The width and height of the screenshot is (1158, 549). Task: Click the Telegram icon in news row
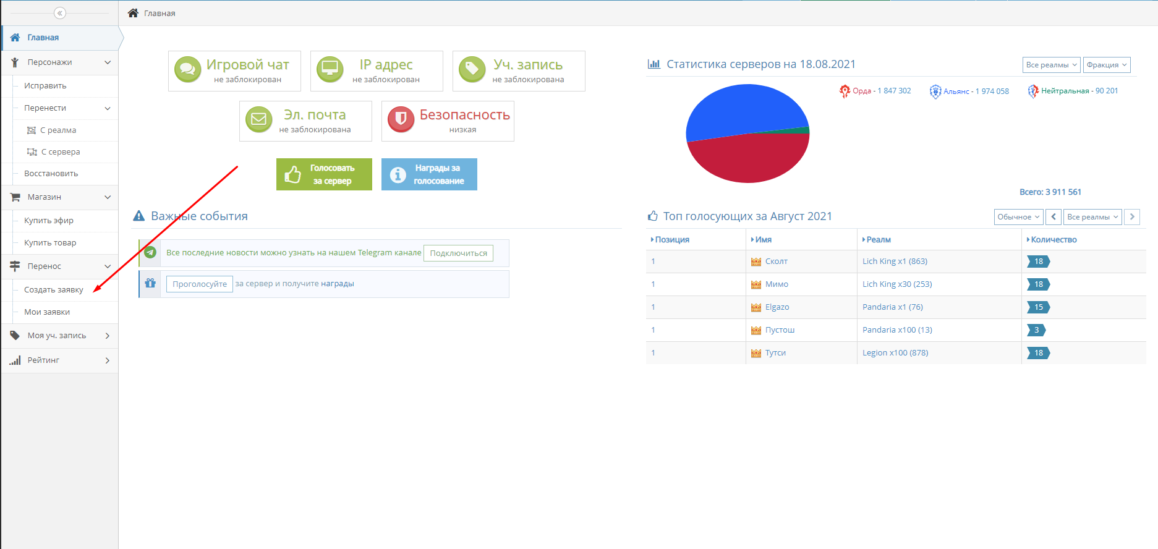[x=150, y=252]
